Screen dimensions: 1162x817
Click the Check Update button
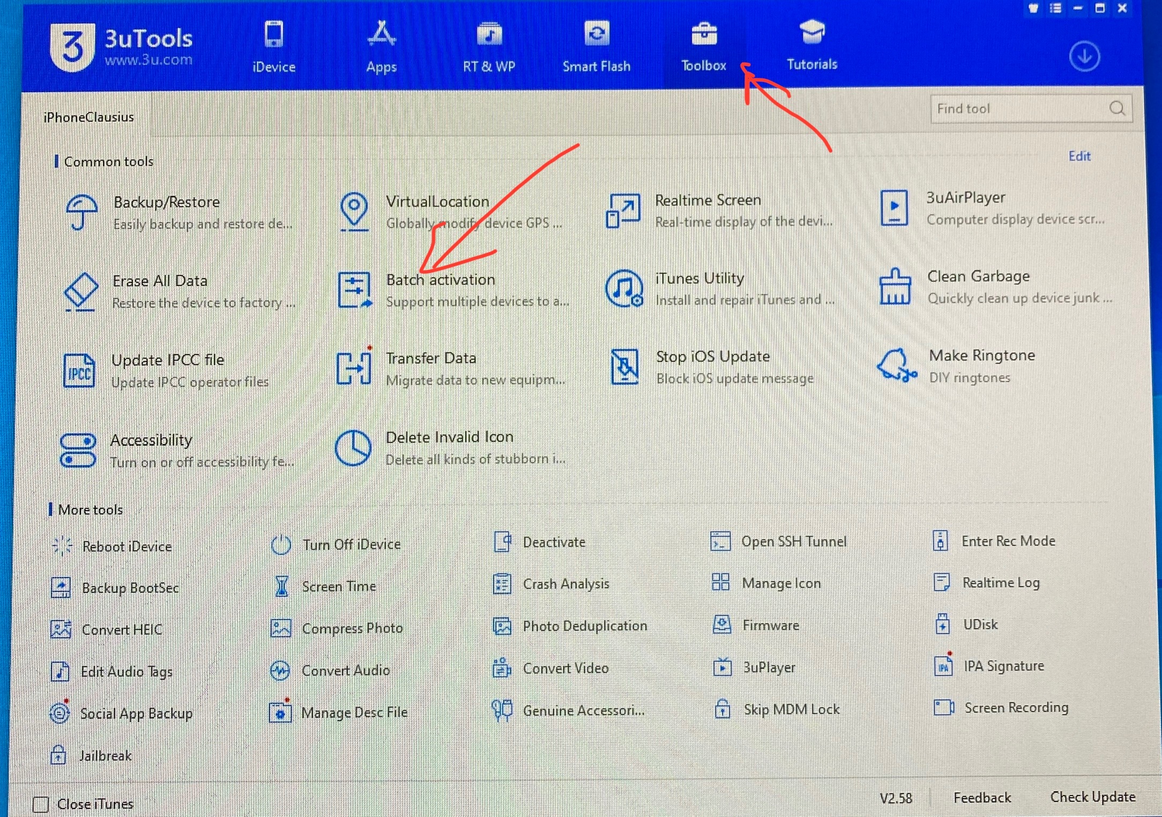click(x=1092, y=797)
